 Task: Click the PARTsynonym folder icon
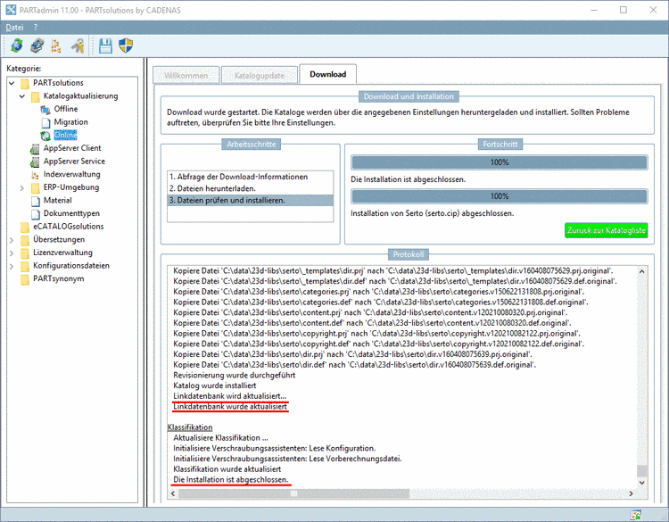point(25,279)
